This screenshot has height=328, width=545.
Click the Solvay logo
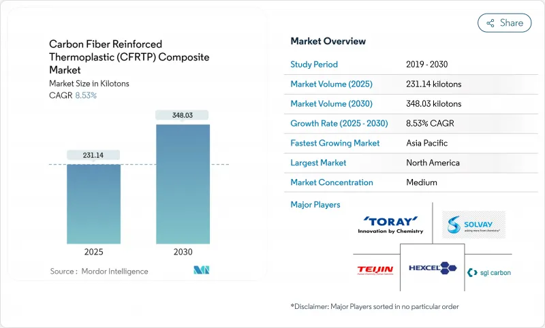pyautogui.click(x=473, y=225)
